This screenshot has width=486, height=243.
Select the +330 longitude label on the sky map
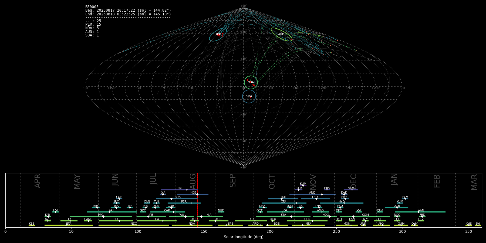coord(269,88)
